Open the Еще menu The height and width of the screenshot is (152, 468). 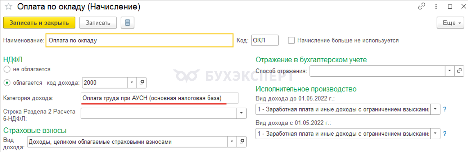click(450, 23)
